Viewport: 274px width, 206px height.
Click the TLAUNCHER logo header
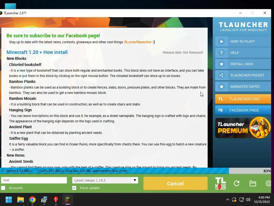(x=243, y=27)
